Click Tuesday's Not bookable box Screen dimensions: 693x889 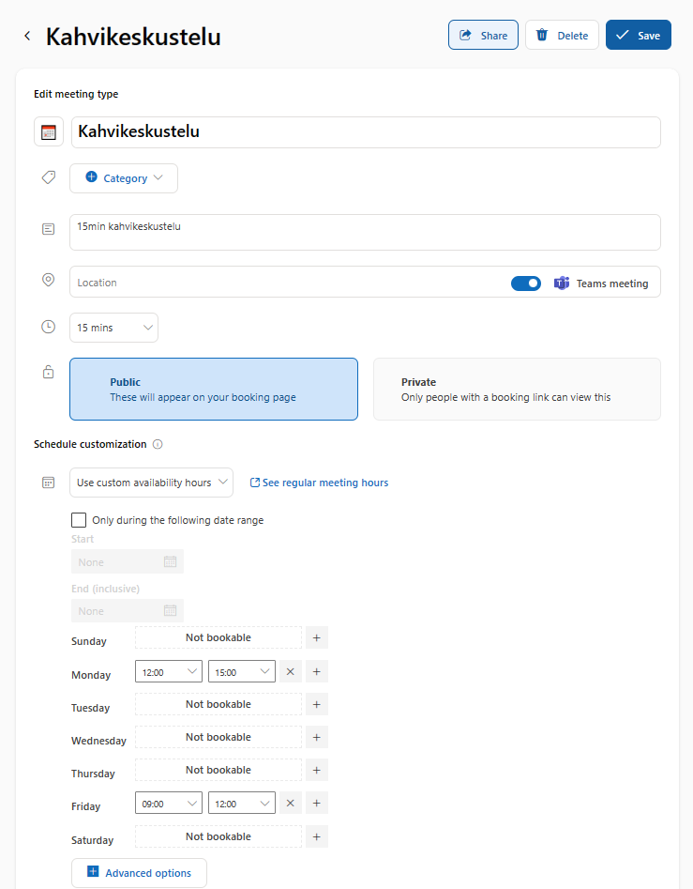click(x=218, y=704)
